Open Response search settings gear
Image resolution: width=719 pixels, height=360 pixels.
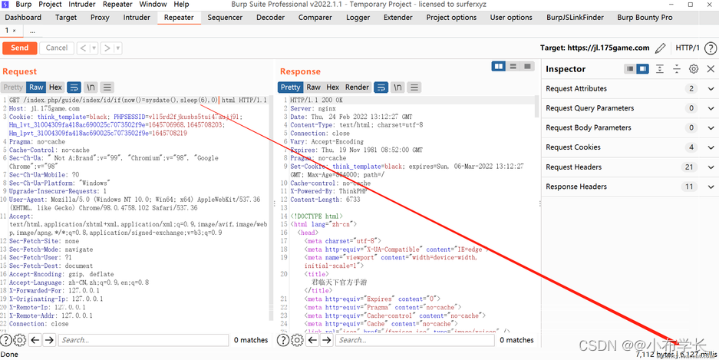[x=297, y=340]
